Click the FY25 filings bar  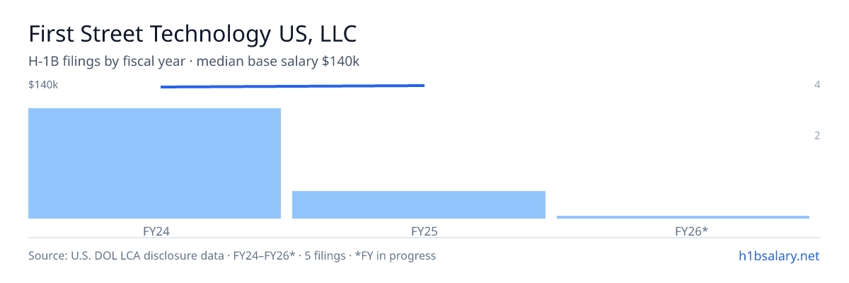419,204
